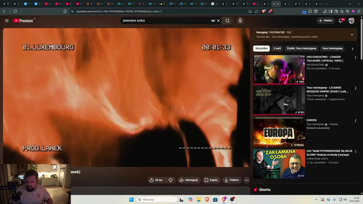The width and height of the screenshot is (363, 204).
Task: Open OBS Studio from the taskbar
Action: tap(232, 199)
